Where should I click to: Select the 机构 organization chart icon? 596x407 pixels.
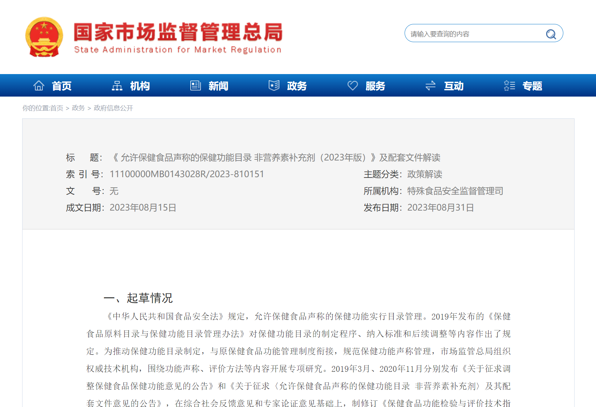click(117, 85)
